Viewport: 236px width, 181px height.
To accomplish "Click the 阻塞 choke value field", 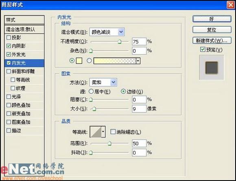I will (x=139, y=99).
